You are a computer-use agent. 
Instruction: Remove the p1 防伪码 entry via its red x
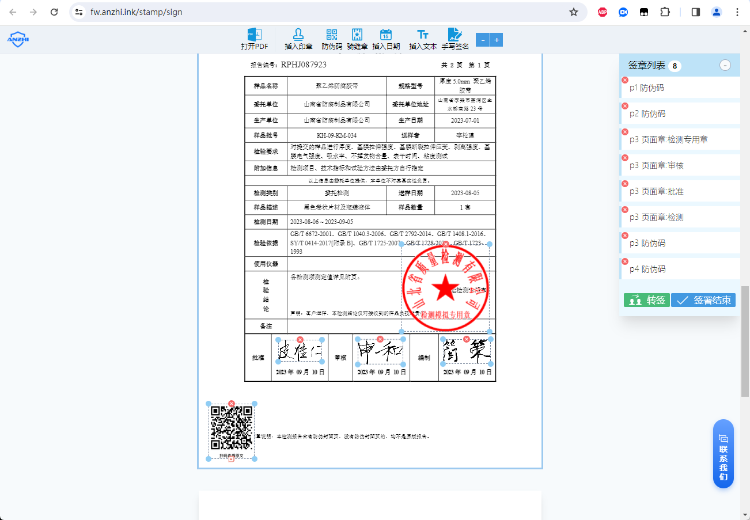point(624,79)
